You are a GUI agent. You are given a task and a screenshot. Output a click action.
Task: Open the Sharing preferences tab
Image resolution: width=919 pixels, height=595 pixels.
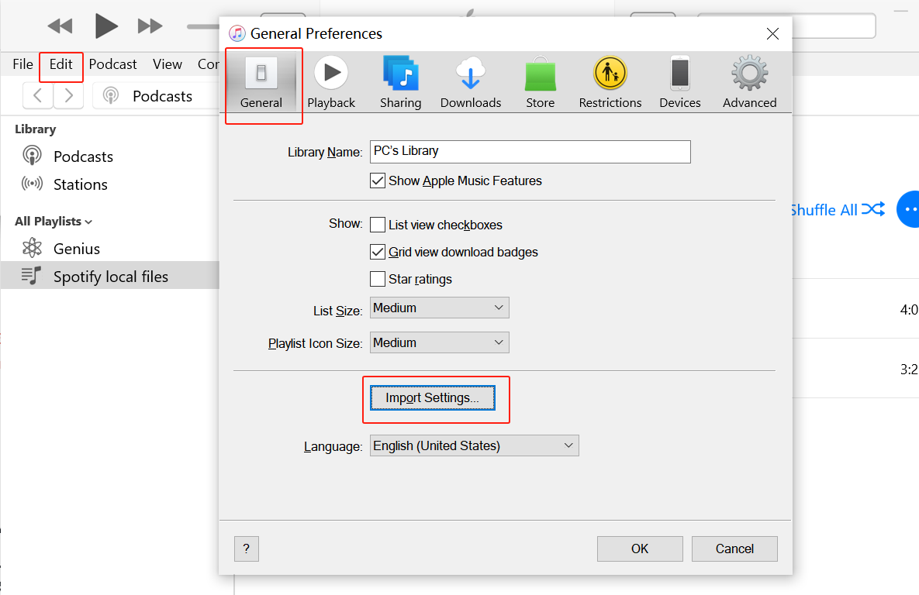(x=400, y=82)
